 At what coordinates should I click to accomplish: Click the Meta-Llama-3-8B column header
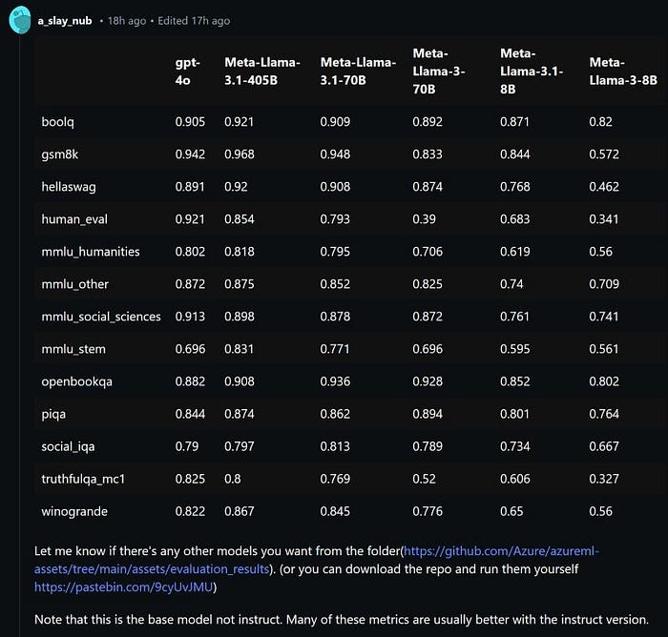[x=623, y=72]
